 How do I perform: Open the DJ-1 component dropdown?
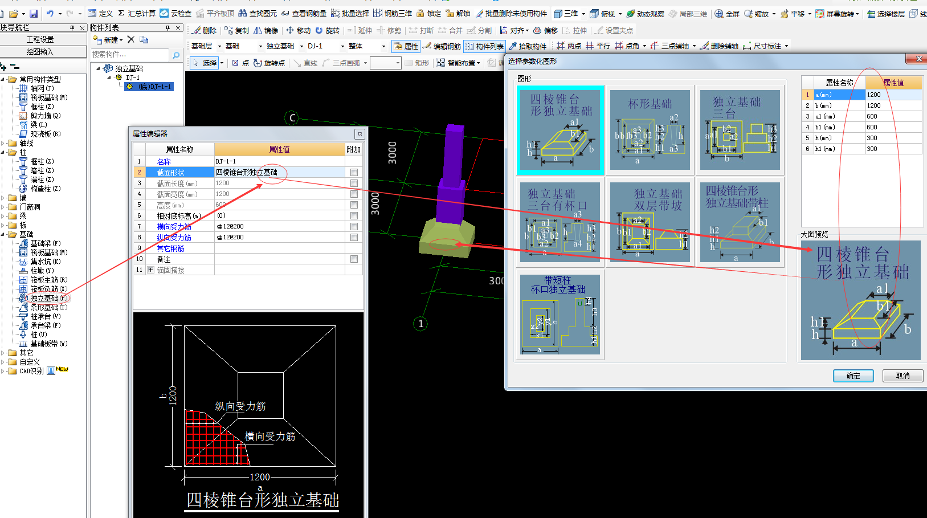tap(342, 46)
